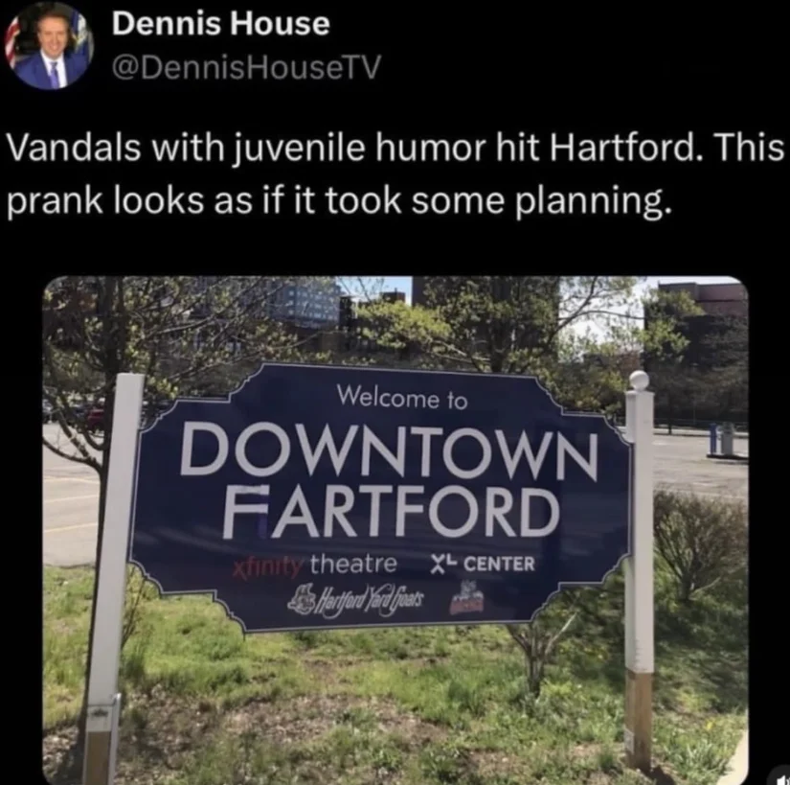Open Dennis House's profile picture

coord(49,46)
